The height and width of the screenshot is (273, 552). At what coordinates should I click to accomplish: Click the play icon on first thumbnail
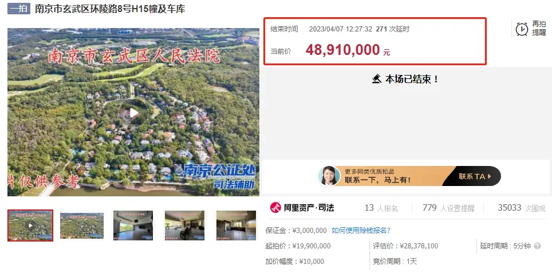tap(30, 225)
